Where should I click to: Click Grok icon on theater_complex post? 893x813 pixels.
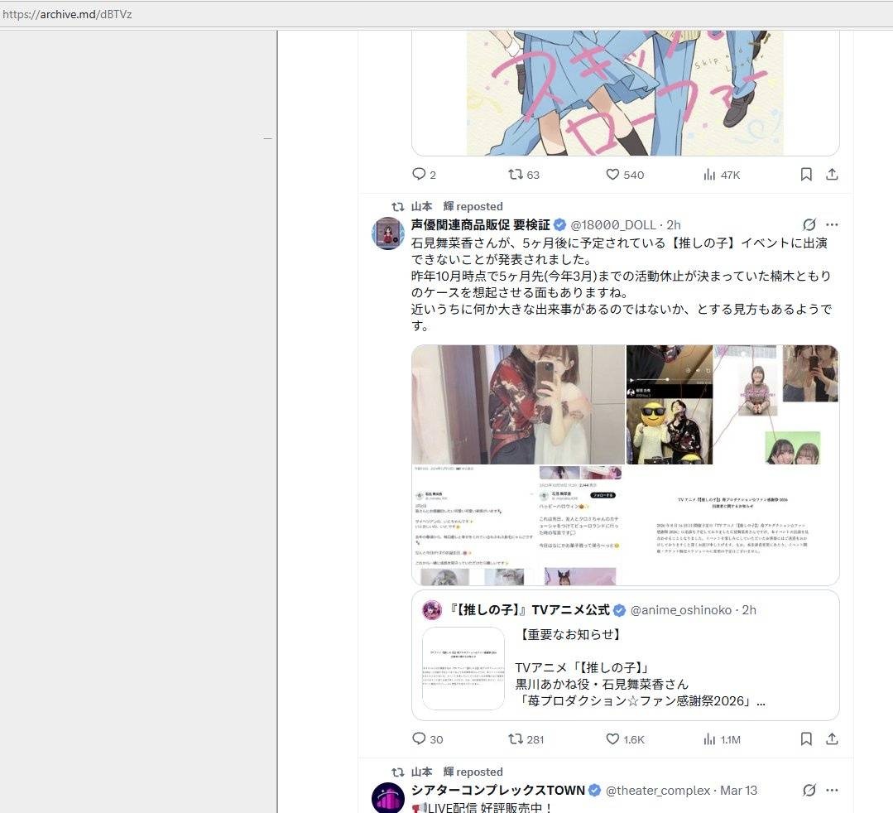click(x=809, y=791)
